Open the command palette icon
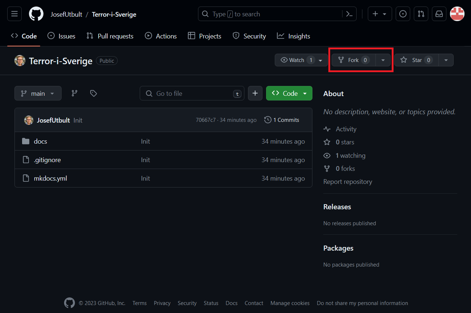The image size is (471, 313). [x=349, y=14]
